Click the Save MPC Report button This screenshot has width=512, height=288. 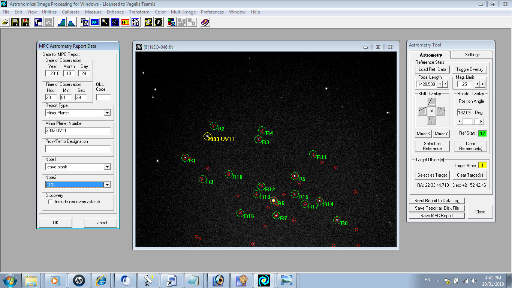point(436,216)
